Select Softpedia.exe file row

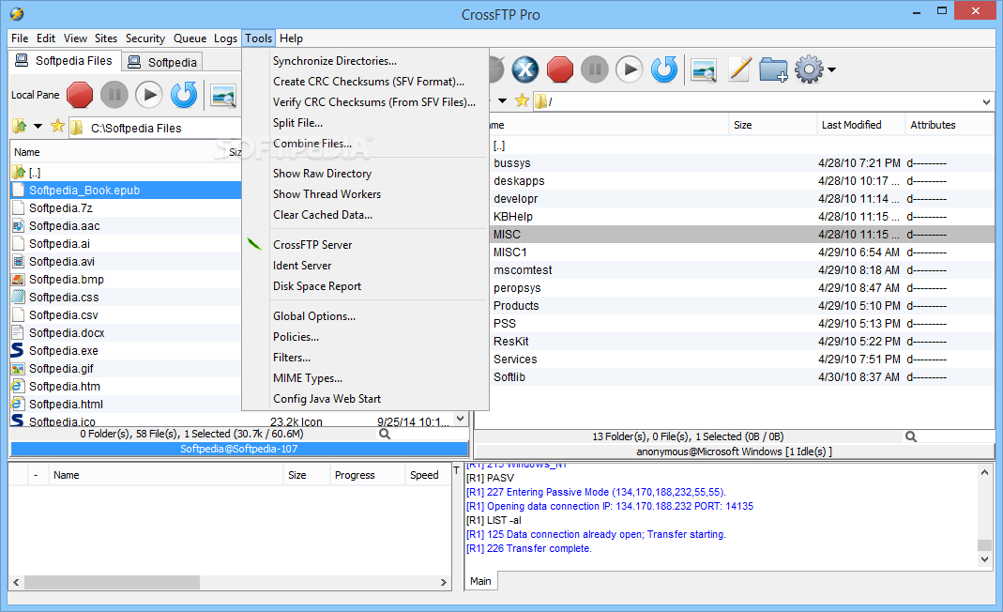126,351
